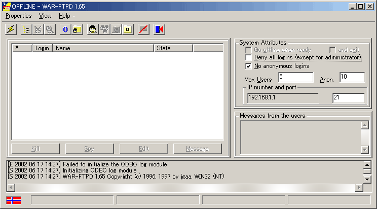The image size is (377, 209).
Task: Maximize the WAR-FTPD window
Action: 361,7
